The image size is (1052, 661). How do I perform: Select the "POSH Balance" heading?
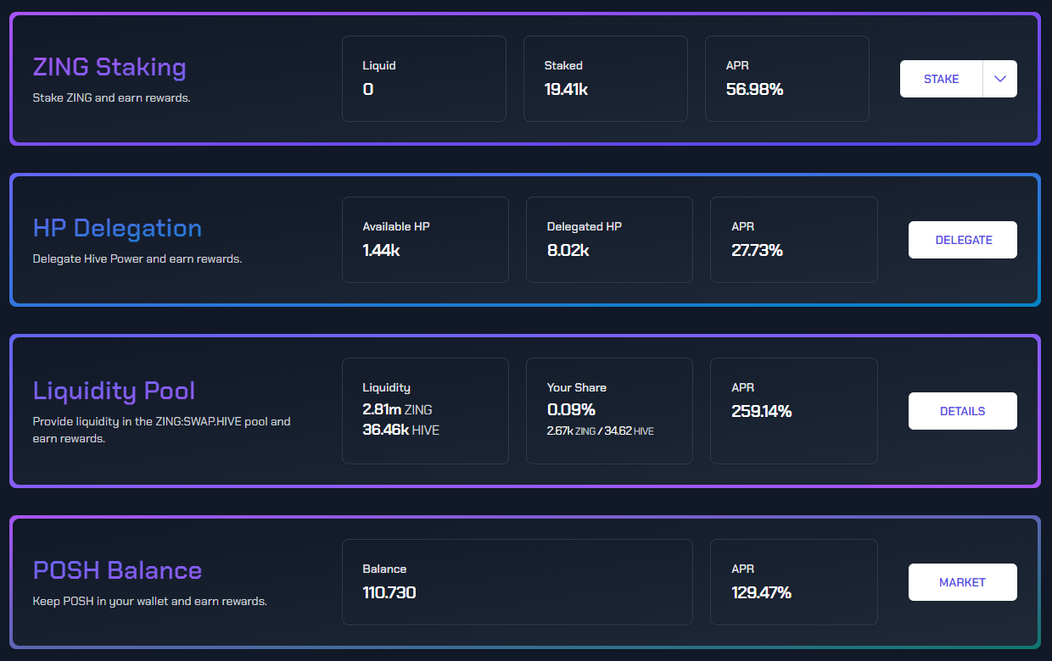coord(117,569)
